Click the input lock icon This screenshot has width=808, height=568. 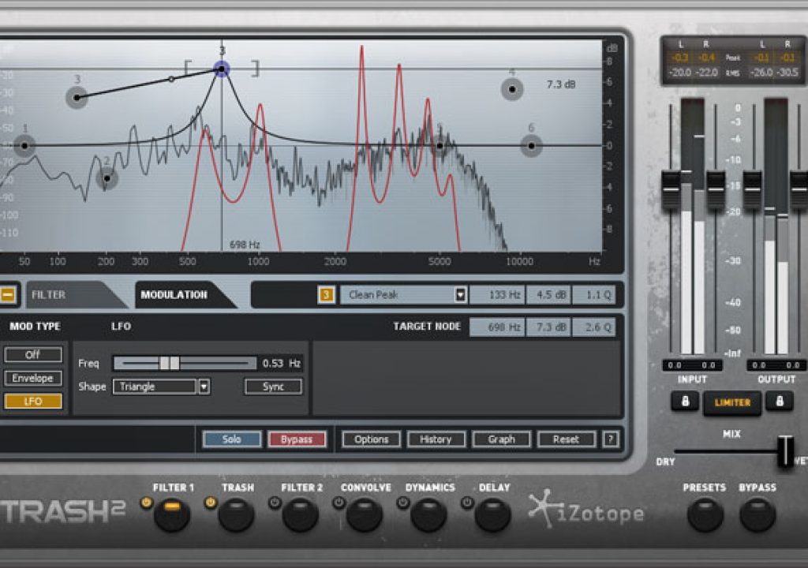(x=686, y=401)
